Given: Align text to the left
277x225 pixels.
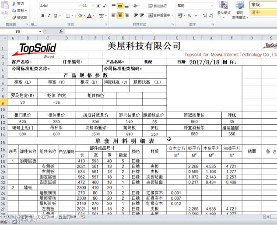Looking at the screenshot, I should point(113,15).
